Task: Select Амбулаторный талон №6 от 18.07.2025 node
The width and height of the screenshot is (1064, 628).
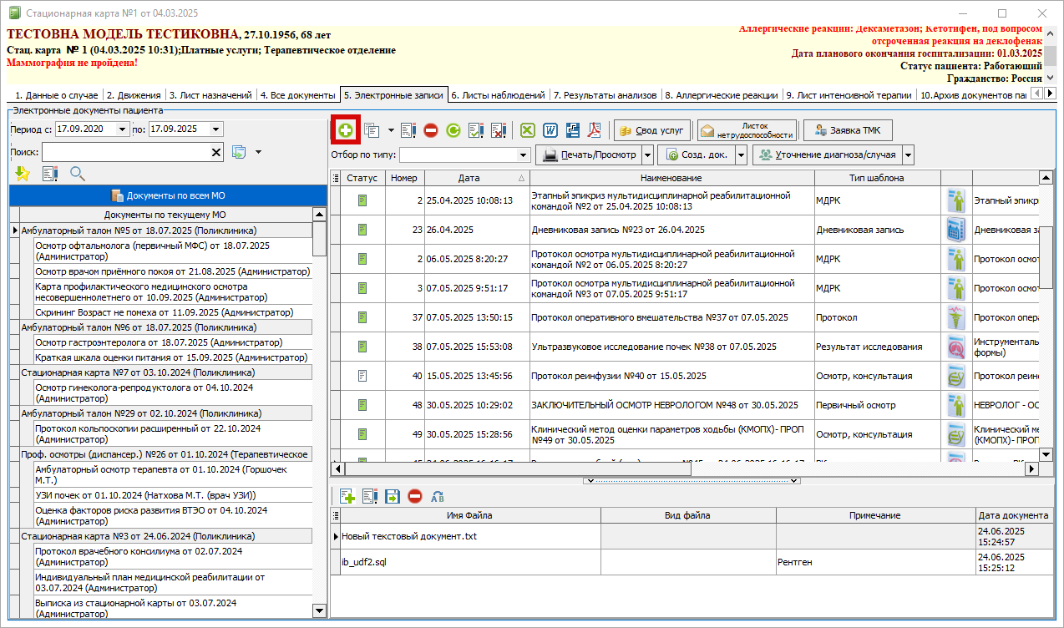Action: [165, 327]
